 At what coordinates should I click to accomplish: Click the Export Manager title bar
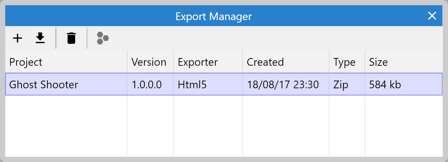coord(214,16)
